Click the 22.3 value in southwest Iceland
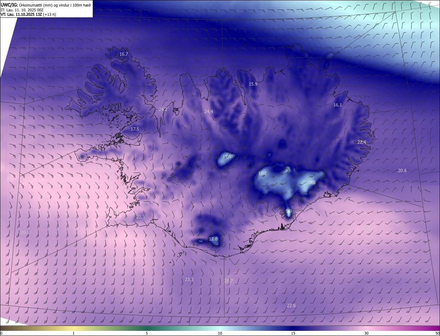Viewport: 440px width, 336px height. (141, 217)
